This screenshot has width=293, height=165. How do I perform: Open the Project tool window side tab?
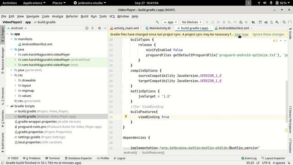(3, 34)
